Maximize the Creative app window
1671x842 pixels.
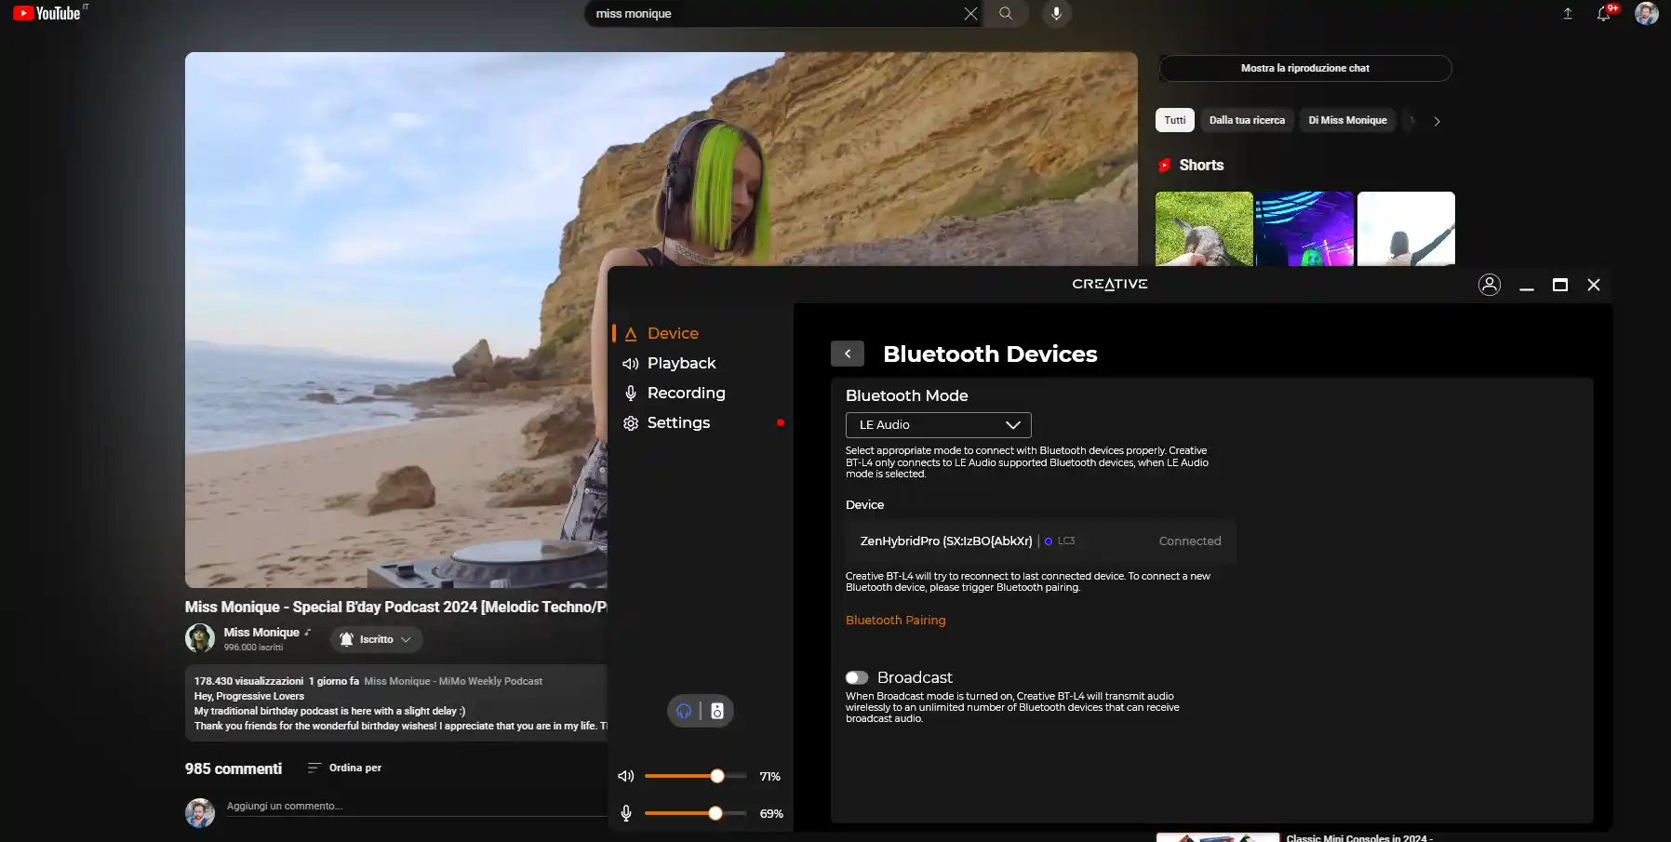coord(1560,285)
